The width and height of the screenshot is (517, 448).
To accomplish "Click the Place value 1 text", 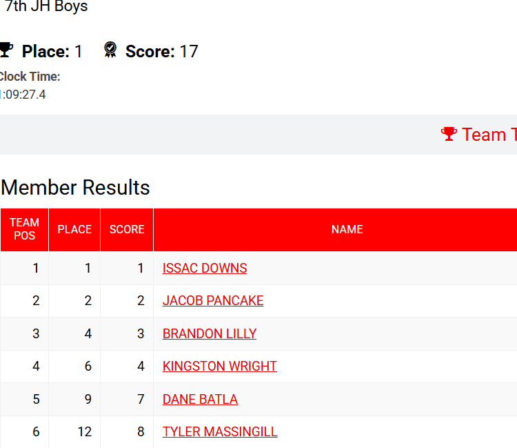I will pyautogui.click(x=79, y=51).
